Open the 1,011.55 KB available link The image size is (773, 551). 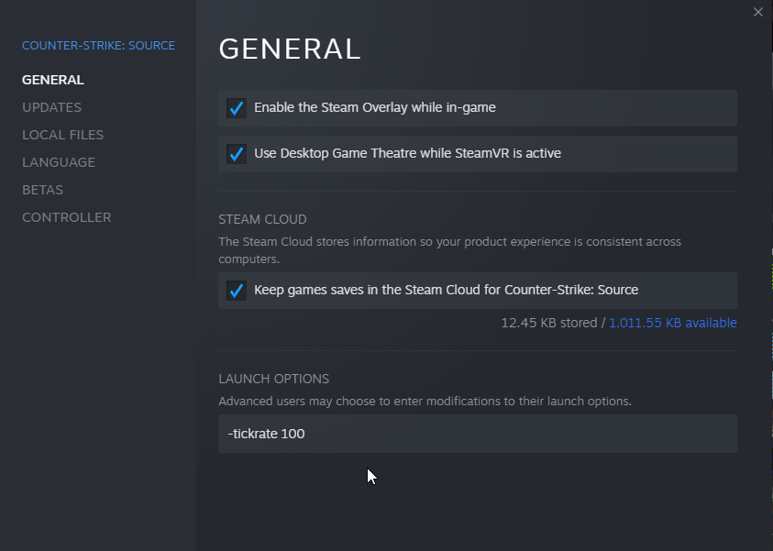[x=673, y=323]
